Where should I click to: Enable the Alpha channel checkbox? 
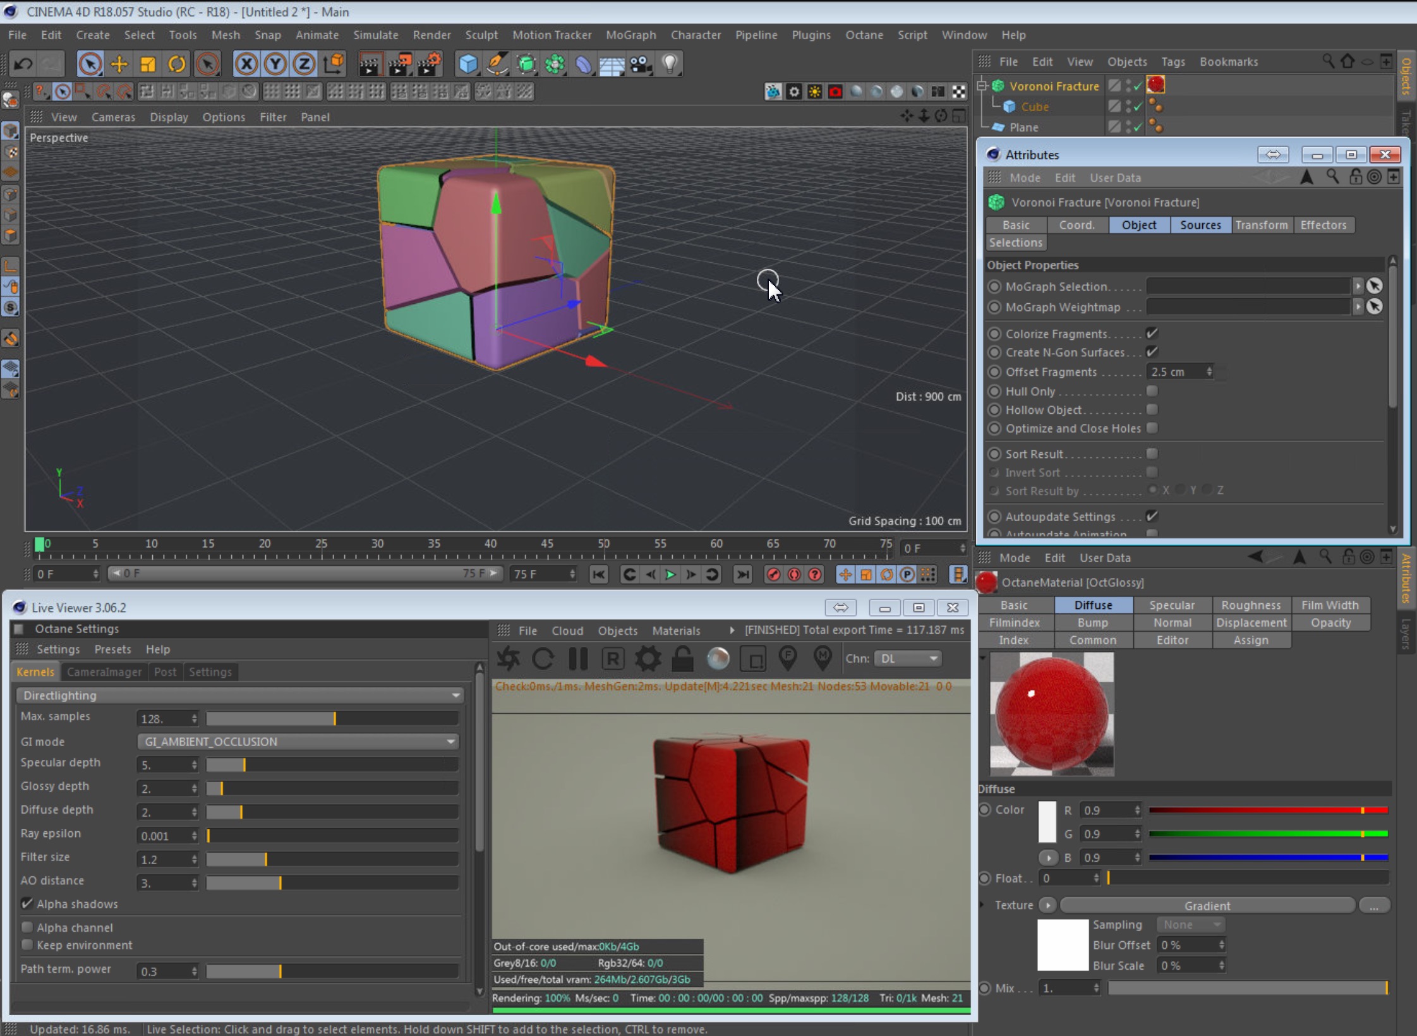(x=27, y=927)
